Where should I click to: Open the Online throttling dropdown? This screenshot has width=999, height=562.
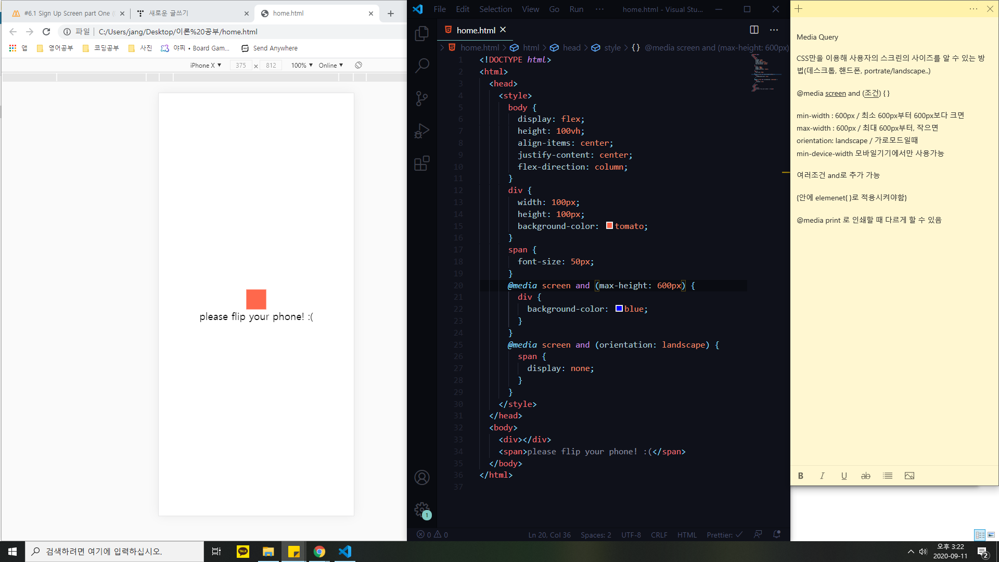pos(331,65)
